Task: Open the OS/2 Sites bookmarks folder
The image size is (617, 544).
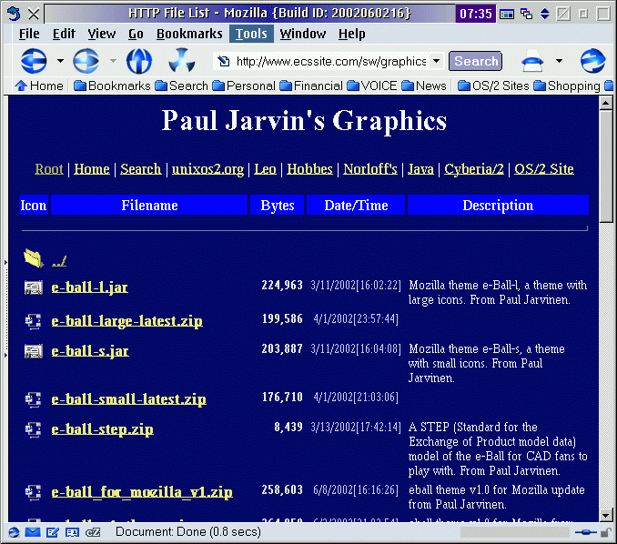Action: click(x=493, y=86)
